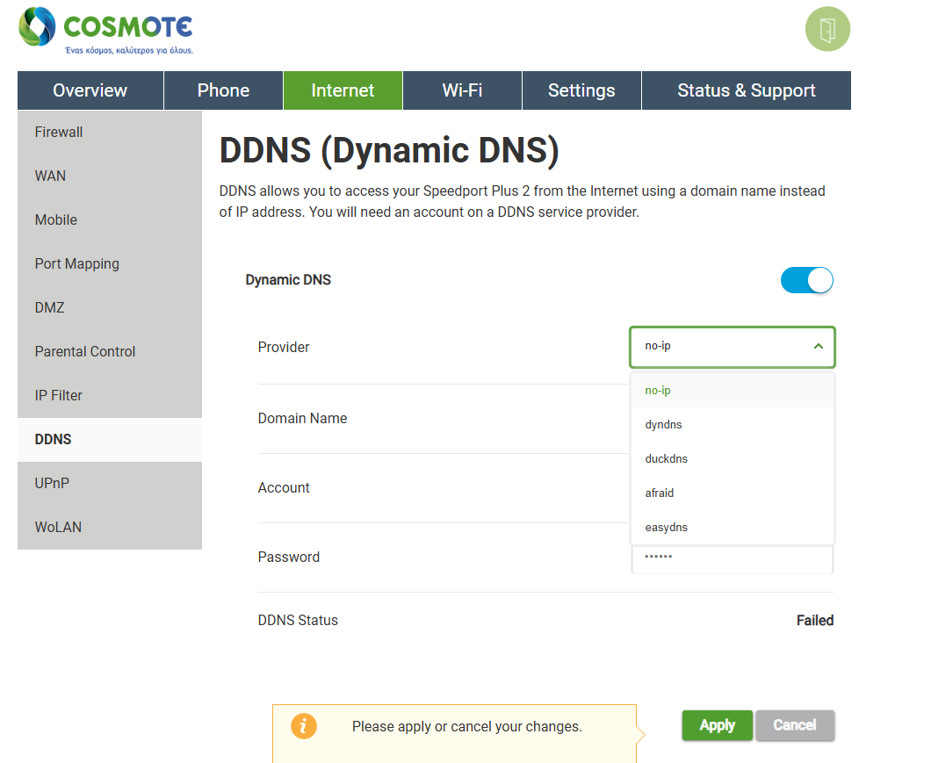Screen dimensions: 931x763
Task: Click the Provider label
Action: point(284,348)
